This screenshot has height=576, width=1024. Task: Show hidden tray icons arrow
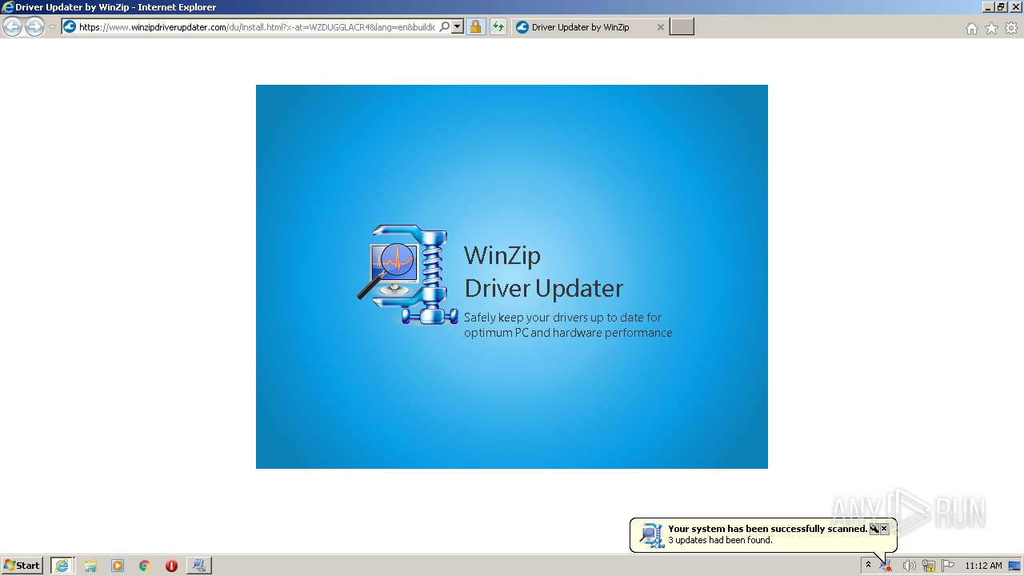(x=868, y=566)
